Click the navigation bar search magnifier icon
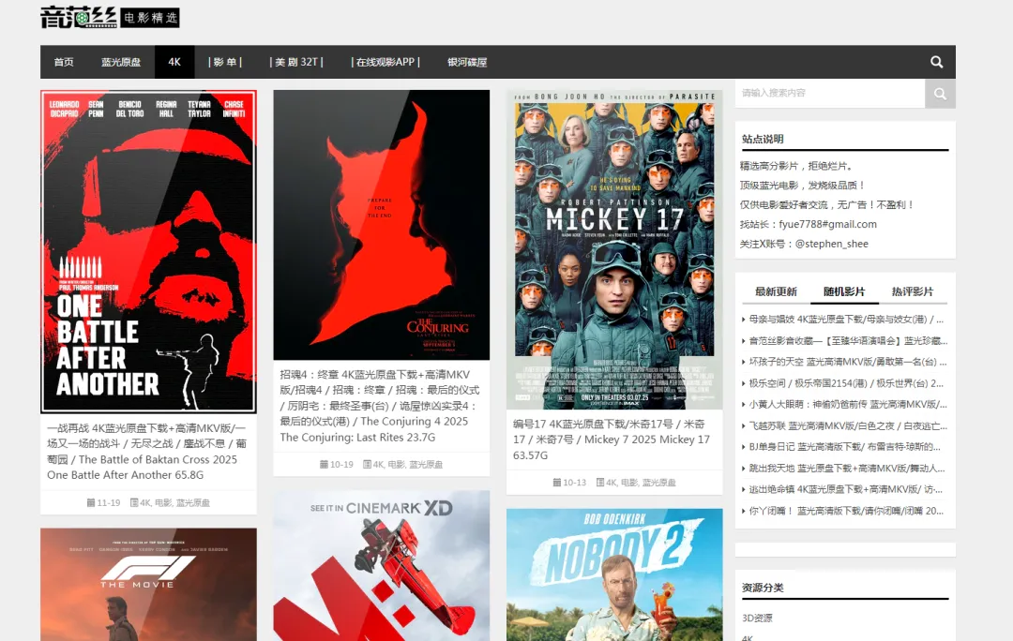 [x=936, y=62]
